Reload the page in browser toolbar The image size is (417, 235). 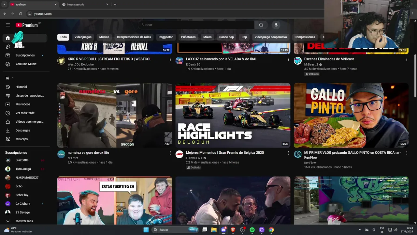20,14
